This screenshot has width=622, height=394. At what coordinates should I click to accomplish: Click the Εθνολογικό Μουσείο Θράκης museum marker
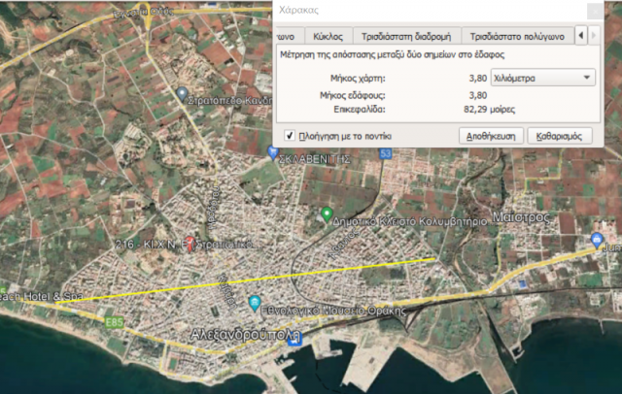pos(255,304)
